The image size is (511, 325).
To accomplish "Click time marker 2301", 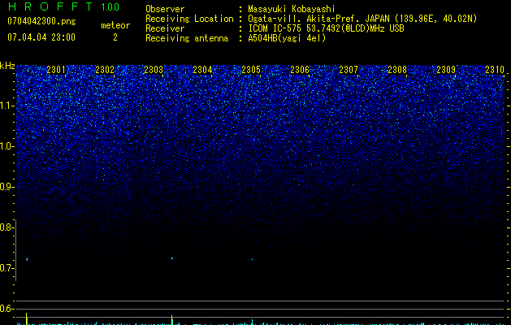I will point(56,70).
